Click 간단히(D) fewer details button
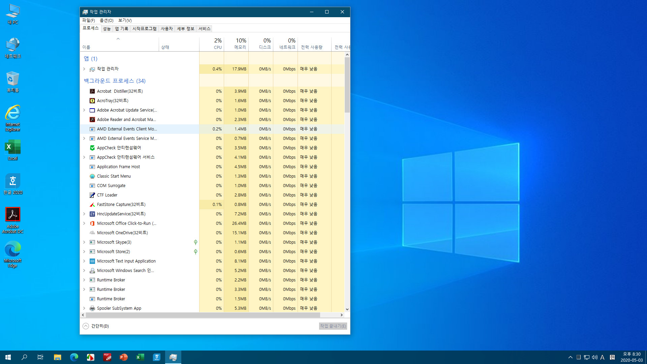Image resolution: width=647 pixels, height=364 pixels. point(96,326)
